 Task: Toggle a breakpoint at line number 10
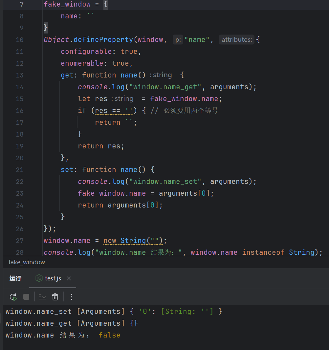coord(20,40)
